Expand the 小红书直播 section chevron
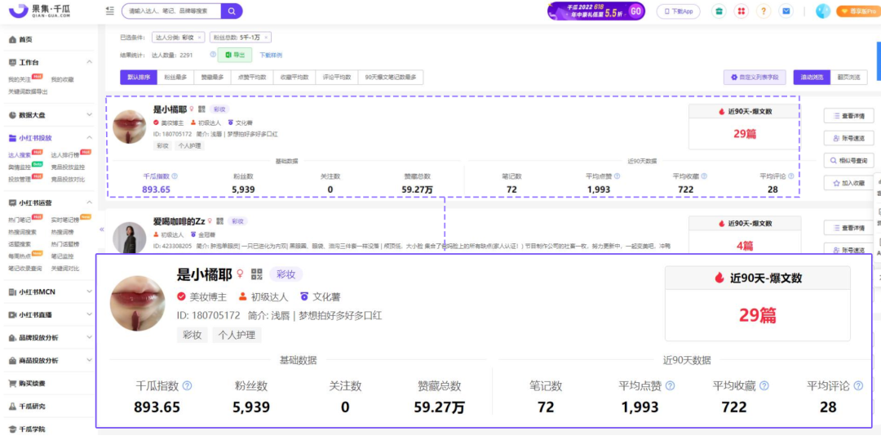Screen dimensions: 881x436 pyautogui.click(x=90, y=314)
